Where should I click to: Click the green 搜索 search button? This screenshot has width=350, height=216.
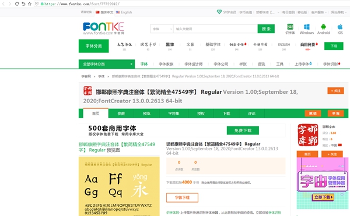(266, 29)
